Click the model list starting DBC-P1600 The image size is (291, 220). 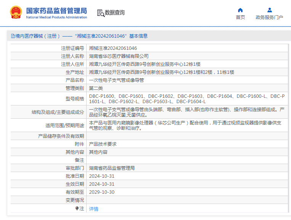187,99
